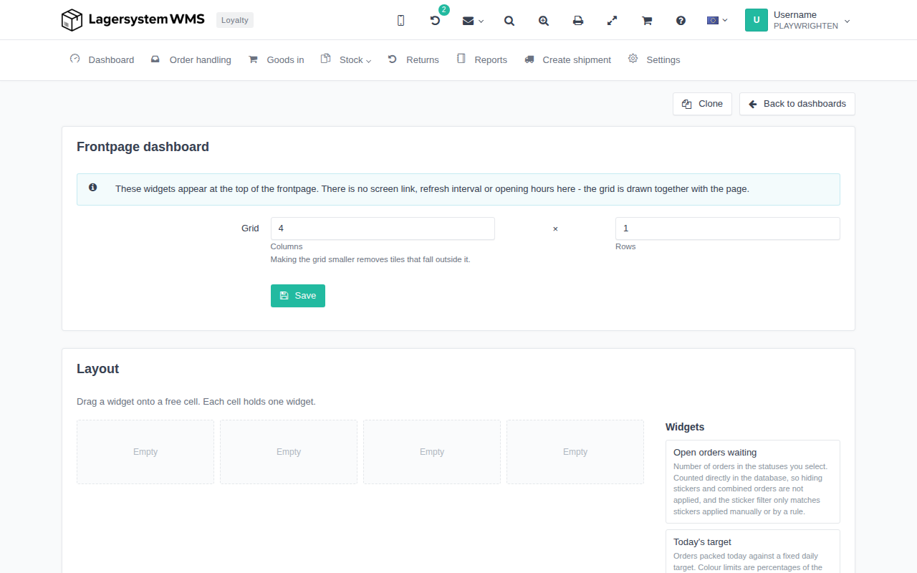Image resolution: width=917 pixels, height=573 pixels.
Task: Click the info icon in the notice
Action: 93,188
